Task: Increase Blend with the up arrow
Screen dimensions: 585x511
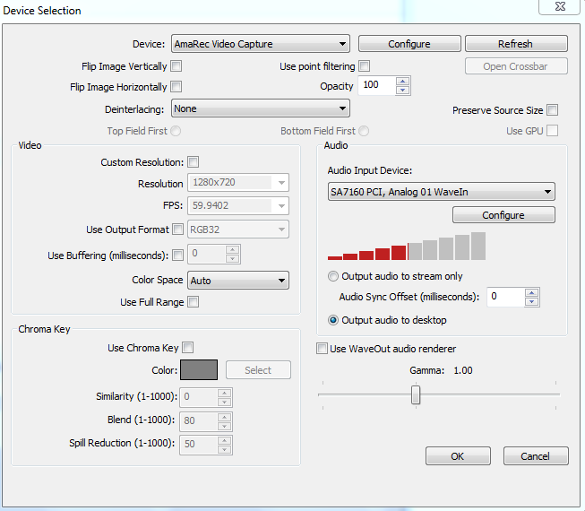Action: (224, 417)
